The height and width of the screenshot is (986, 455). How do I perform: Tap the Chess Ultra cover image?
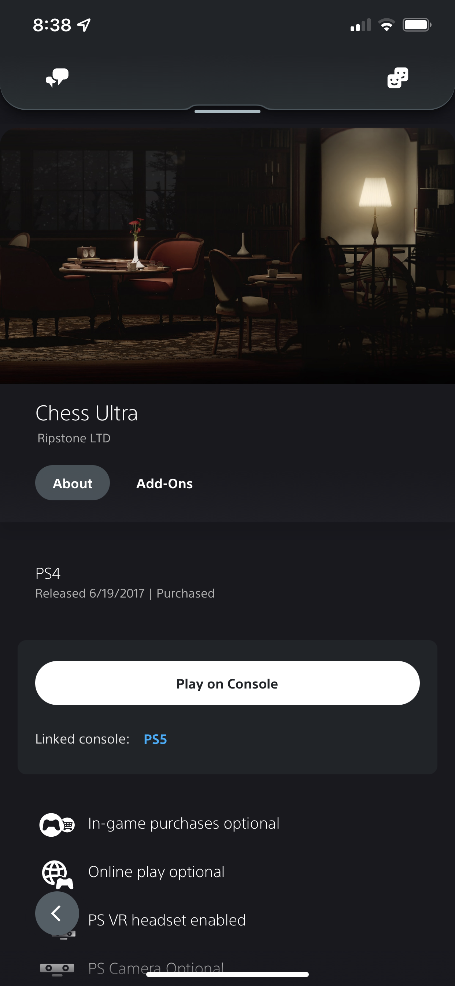coord(227,256)
